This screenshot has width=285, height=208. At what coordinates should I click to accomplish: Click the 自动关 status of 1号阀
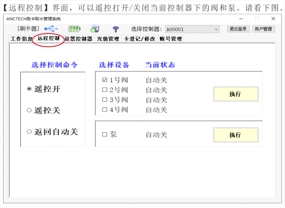pos(156,80)
